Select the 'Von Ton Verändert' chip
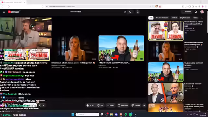 click(162, 18)
